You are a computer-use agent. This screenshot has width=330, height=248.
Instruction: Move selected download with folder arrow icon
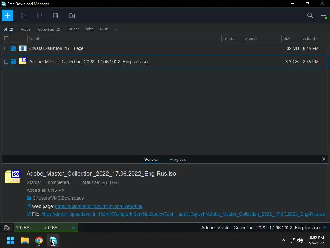(x=72, y=15)
